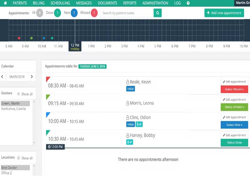Viewport: 250px width, 187px height.
Task: Click the magnifier search button
Action: point(157,13)
